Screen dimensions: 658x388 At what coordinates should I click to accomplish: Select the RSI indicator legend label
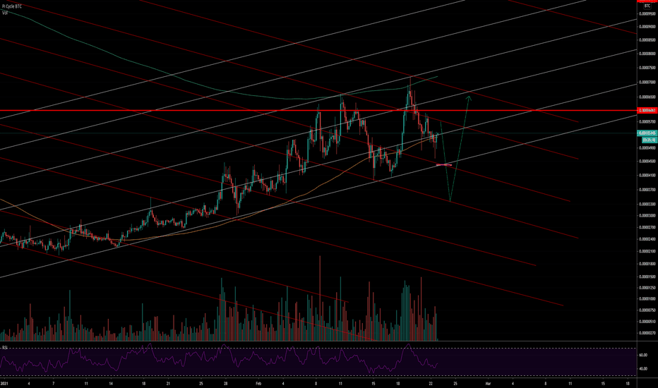[x=5, y=348]
